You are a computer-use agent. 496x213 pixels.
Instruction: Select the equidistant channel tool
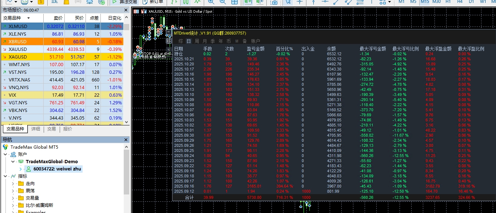pos(349,2)
